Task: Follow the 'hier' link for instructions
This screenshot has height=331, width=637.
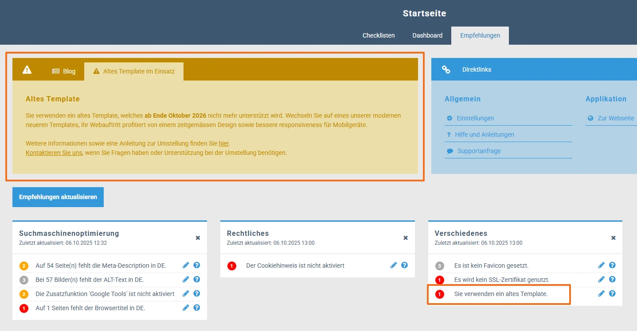Action: [223, 143]
